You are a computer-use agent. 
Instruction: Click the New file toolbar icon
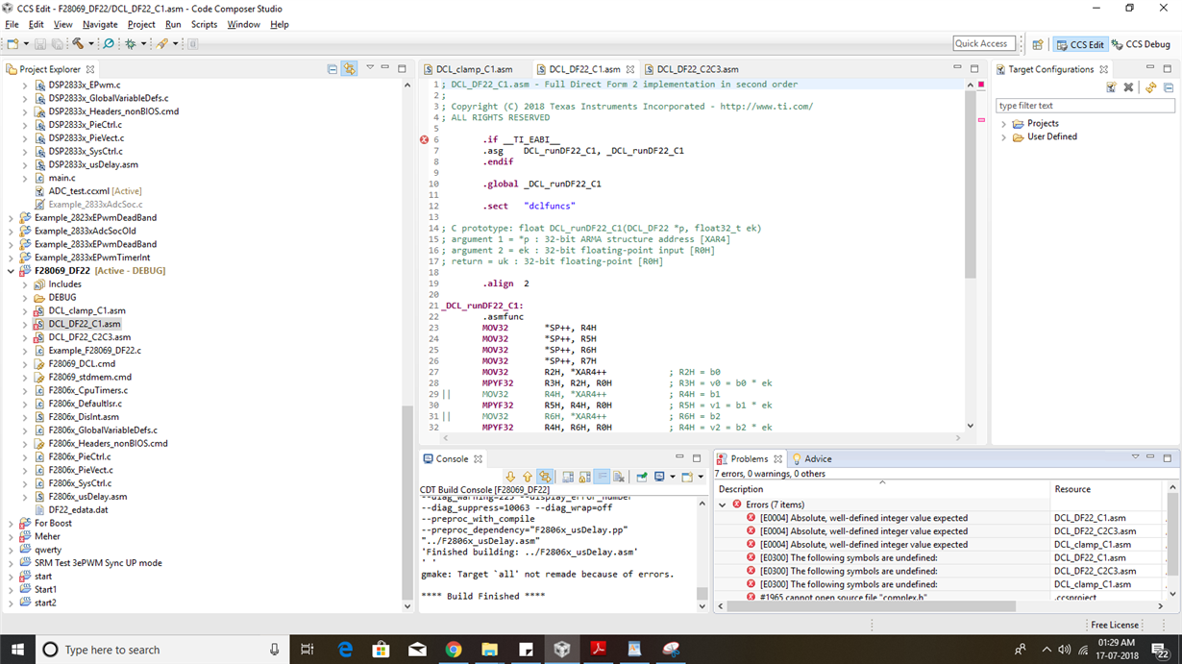click(x=12, y=43)
